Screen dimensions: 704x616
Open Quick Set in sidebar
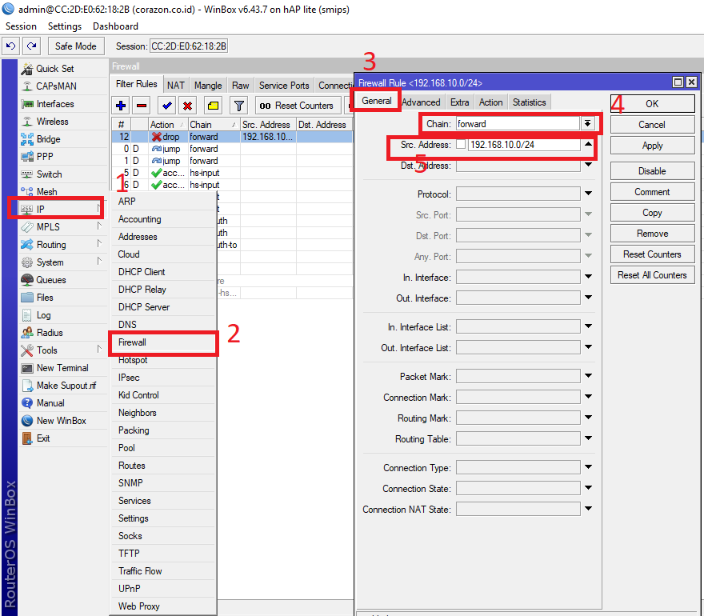tap(54, 69)
